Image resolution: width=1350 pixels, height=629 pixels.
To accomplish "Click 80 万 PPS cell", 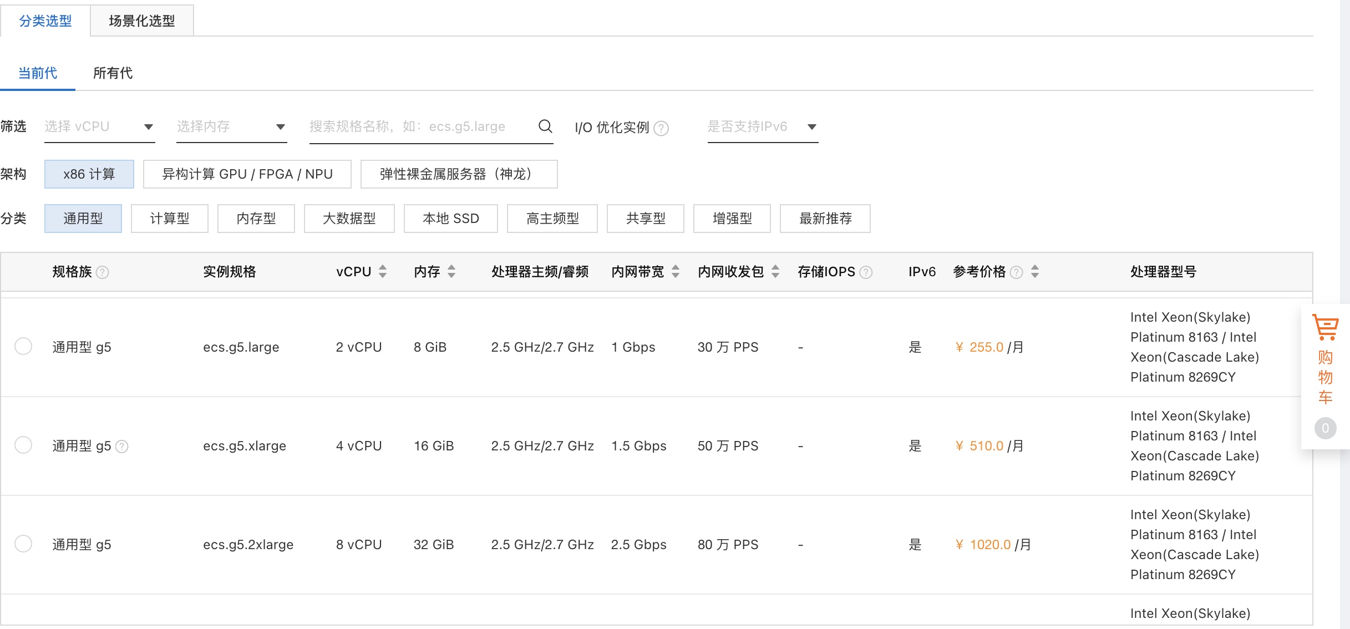I will click(728, 545).
